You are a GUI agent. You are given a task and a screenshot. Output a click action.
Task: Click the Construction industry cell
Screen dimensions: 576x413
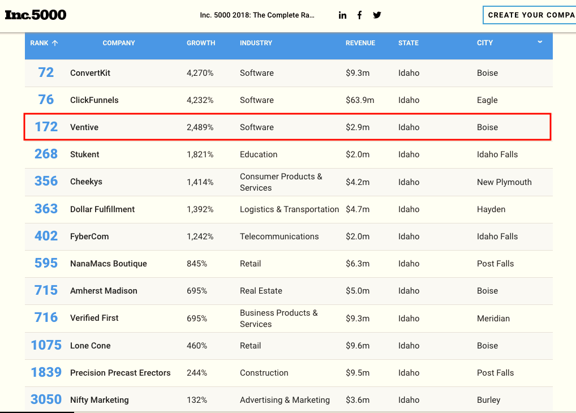264,373
